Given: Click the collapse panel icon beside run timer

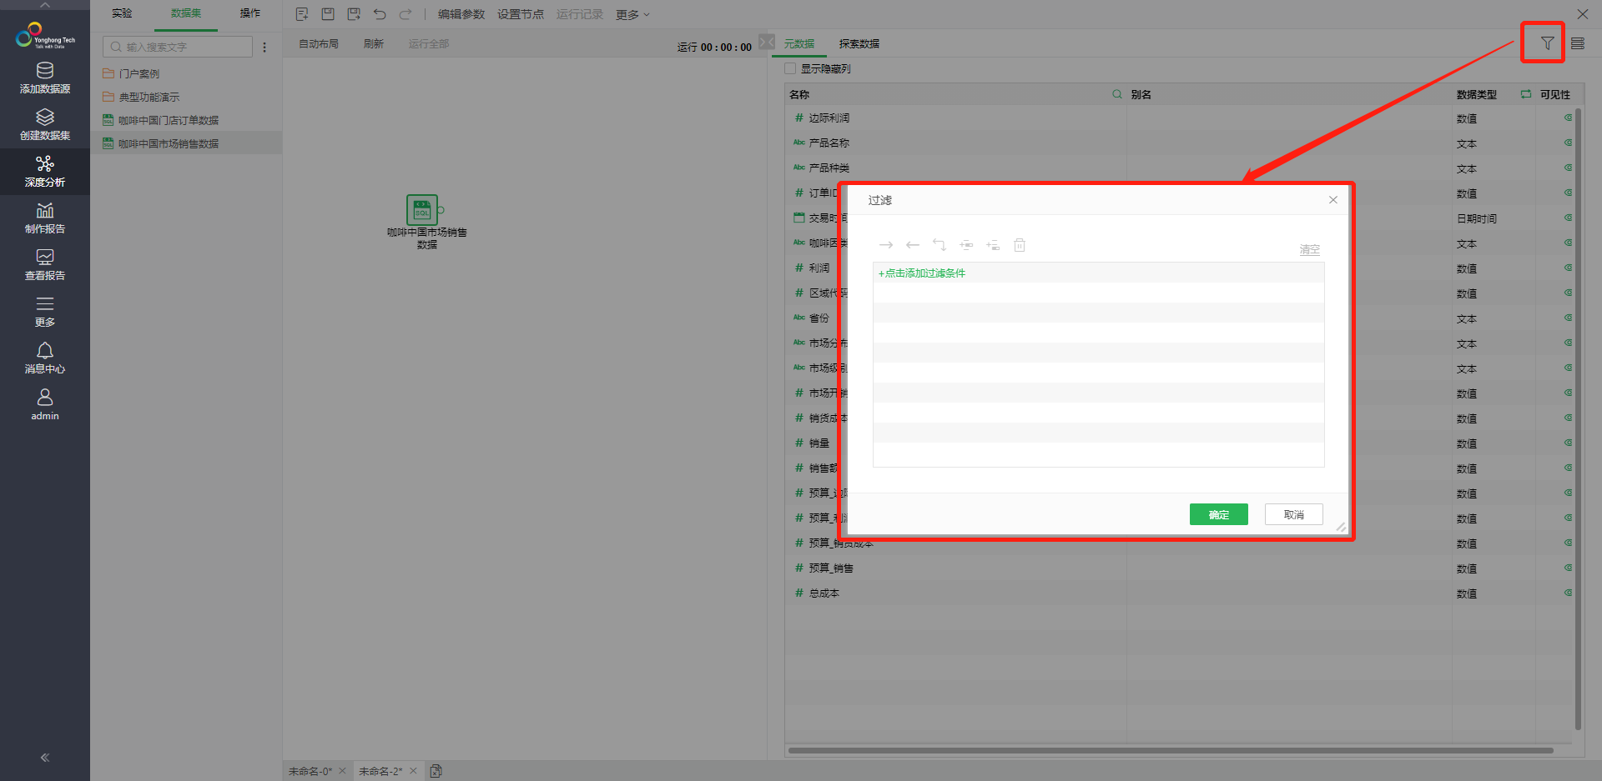Looking at the screenshot, I should [767, 42].
